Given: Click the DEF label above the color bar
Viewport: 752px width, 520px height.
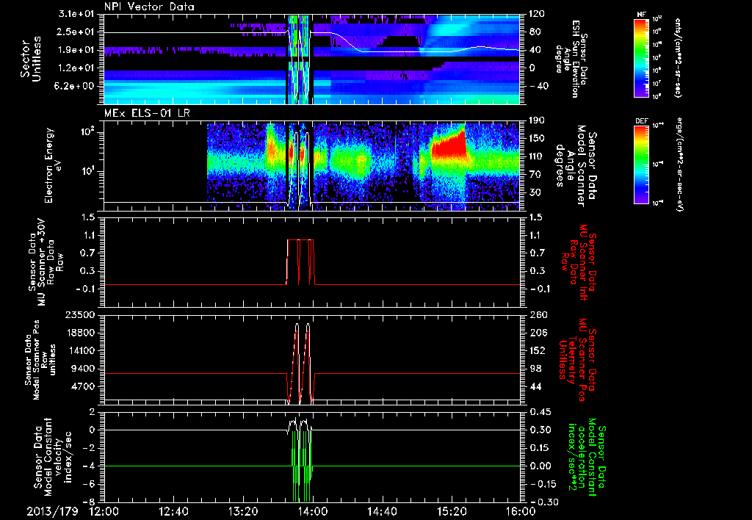Looking at the screenshot, I should (641, 121).
